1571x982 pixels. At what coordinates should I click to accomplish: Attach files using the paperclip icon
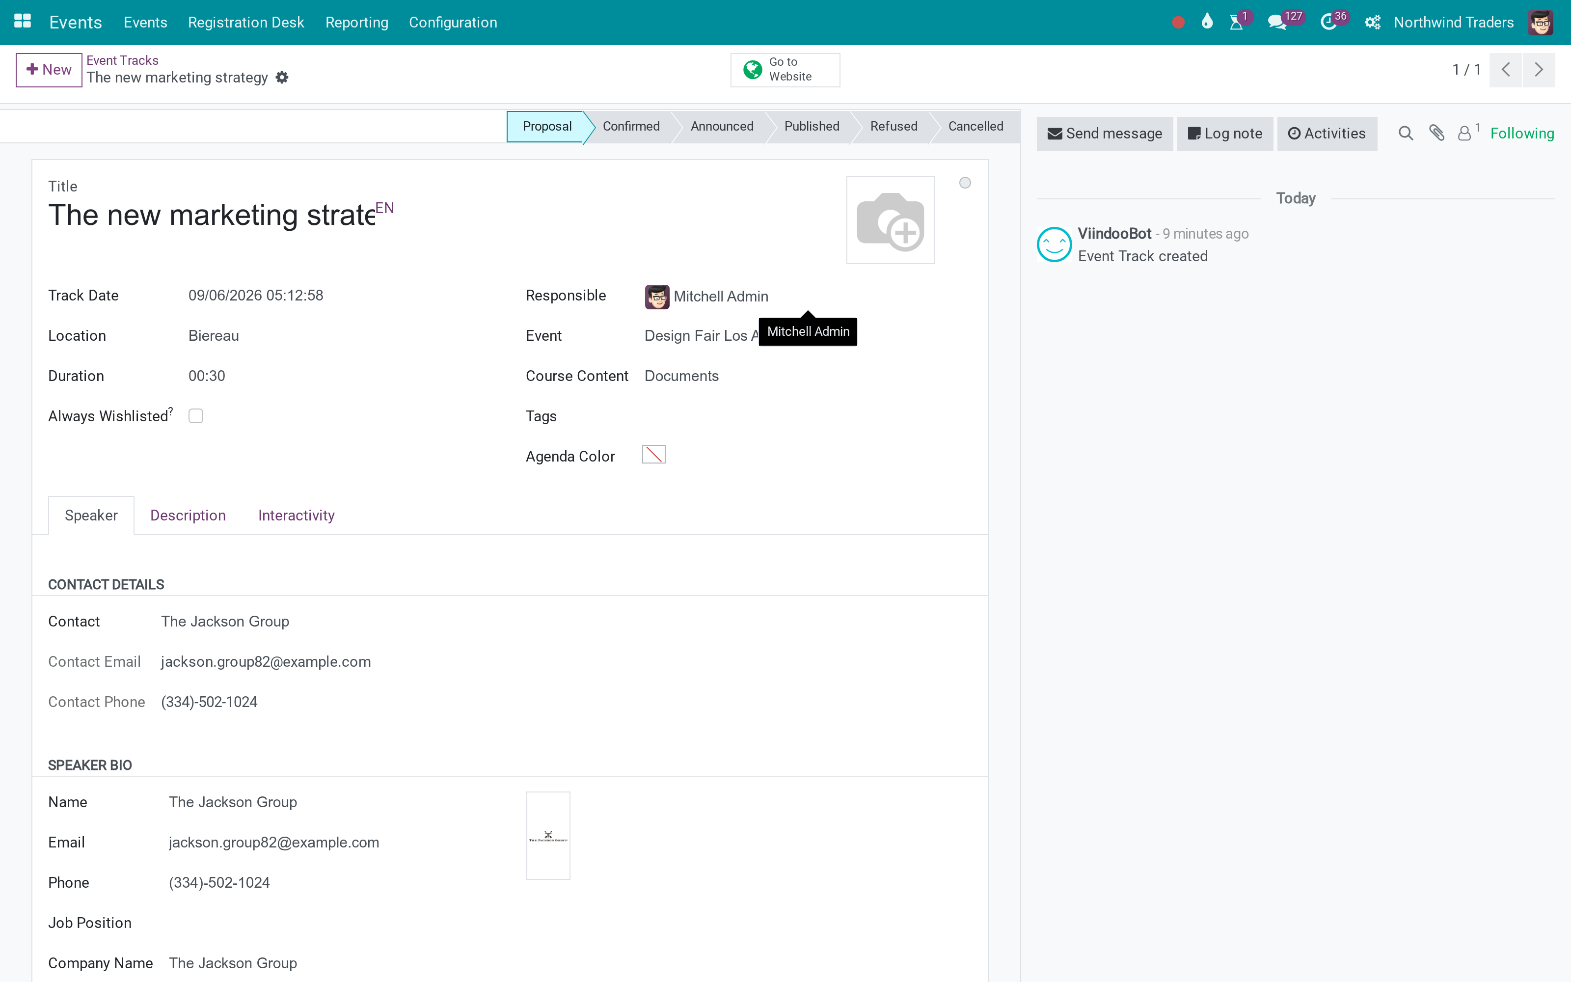click(1436, 133)
